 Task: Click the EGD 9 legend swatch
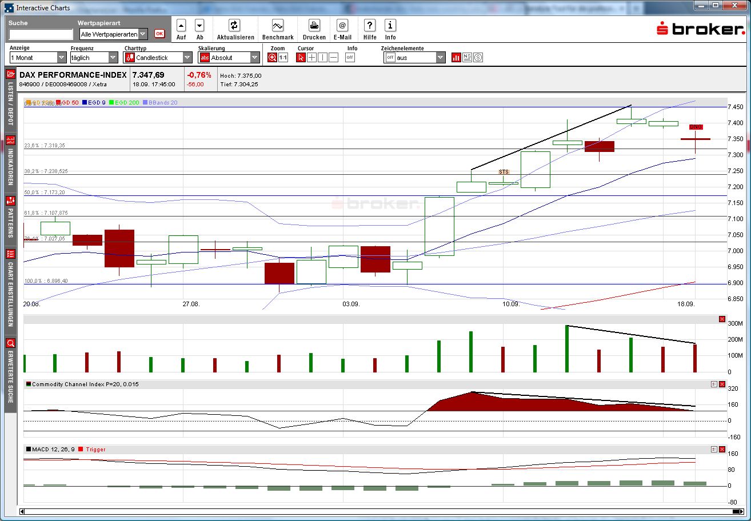click(x=84, y=102)
